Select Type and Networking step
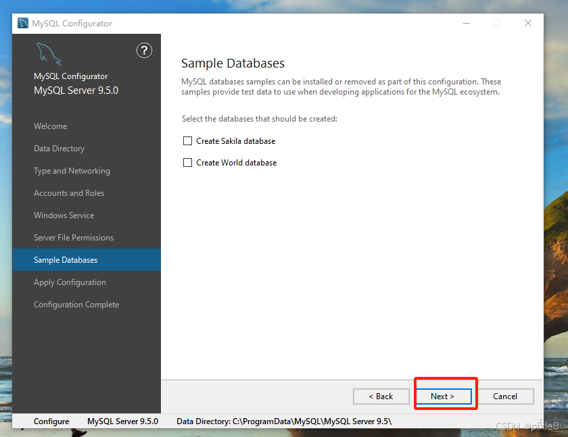The height and width of the screenshot is (437, 568). click(72, 171)
